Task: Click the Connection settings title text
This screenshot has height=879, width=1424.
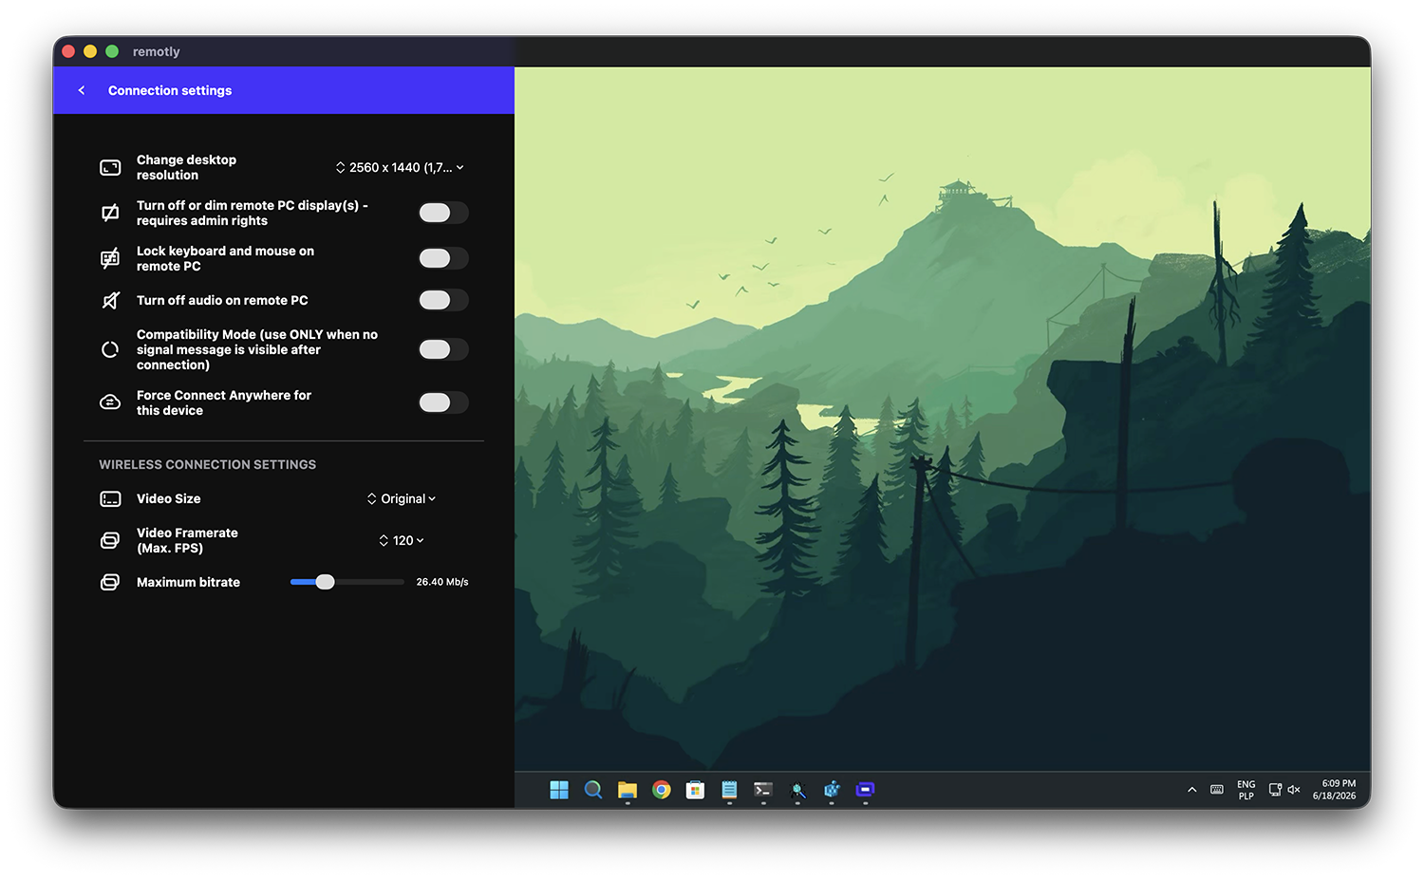Action: 170,90
